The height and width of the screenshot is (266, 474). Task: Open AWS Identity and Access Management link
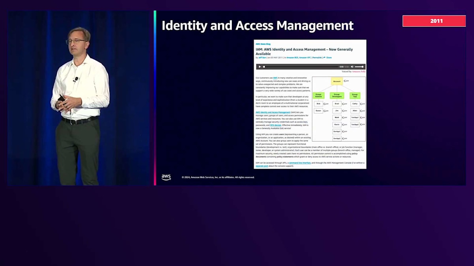(x=273, y=112)
